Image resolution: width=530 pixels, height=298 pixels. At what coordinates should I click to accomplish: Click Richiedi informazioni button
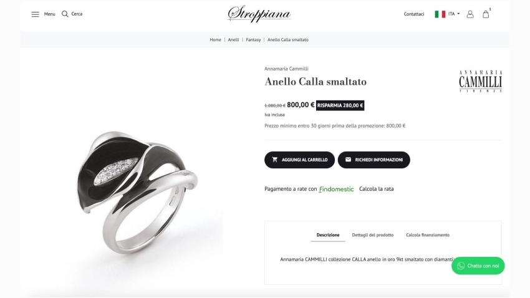coord(373,160)
